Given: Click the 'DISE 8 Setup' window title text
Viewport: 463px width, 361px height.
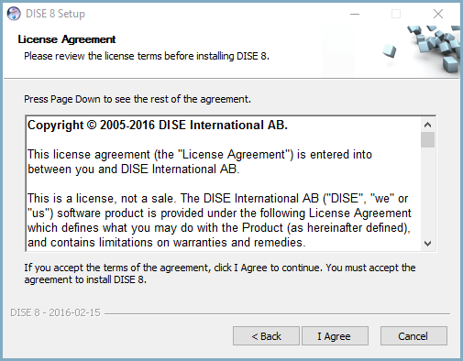Looking at the screenshot, I should pyautogui.click(x=55, y=14).
